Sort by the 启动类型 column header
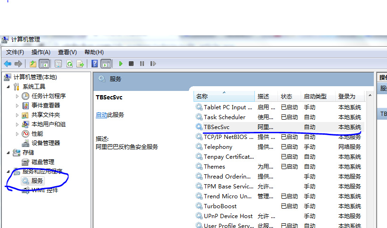 (x=315, y=96)
